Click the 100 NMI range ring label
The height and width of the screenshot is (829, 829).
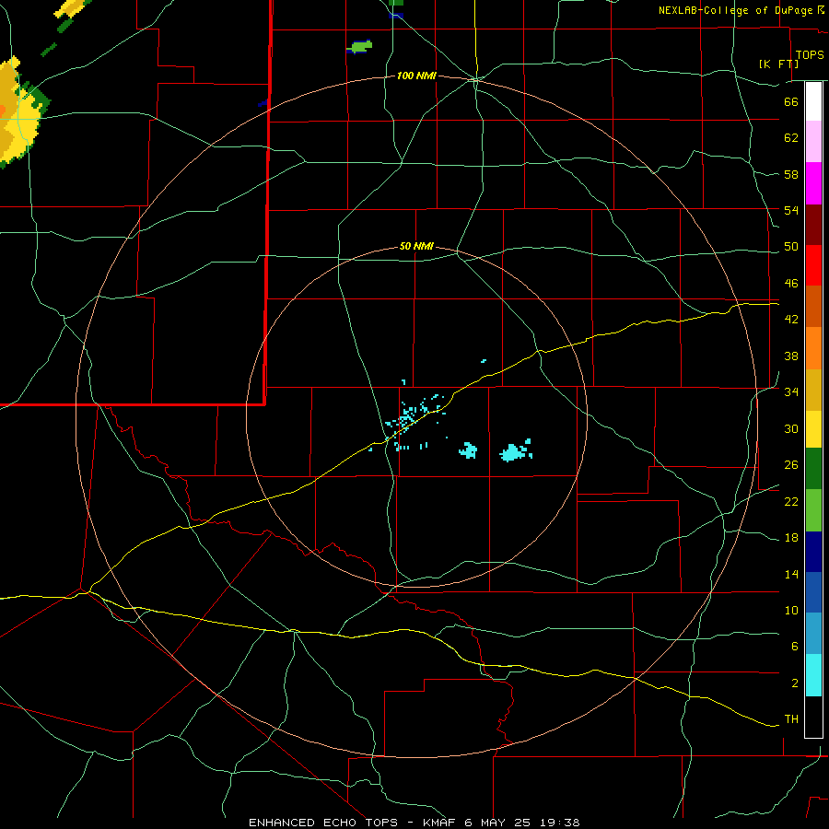[416, 76]
